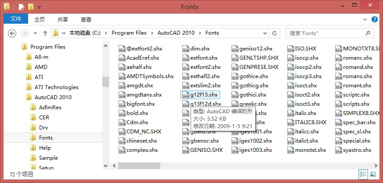383x183 pixels.
Task: Select Sample folder in tree
Action: [x=48, y=158]
